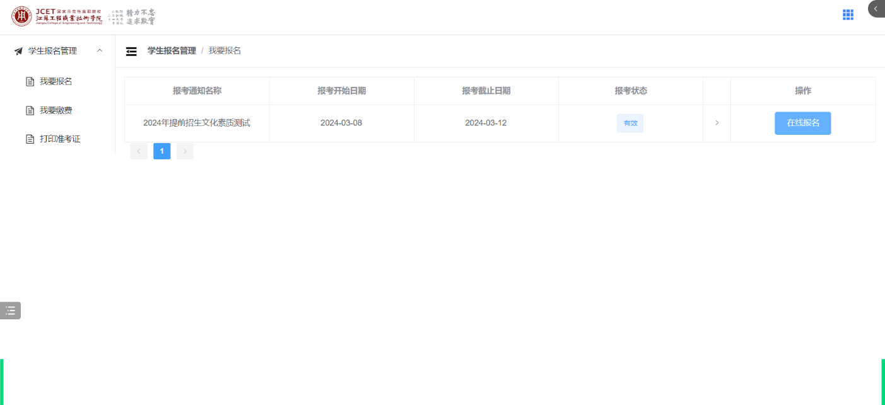This screenshot has width=885, height=405.
Task: Click the 有效 status tag
Action: [630, 123]
